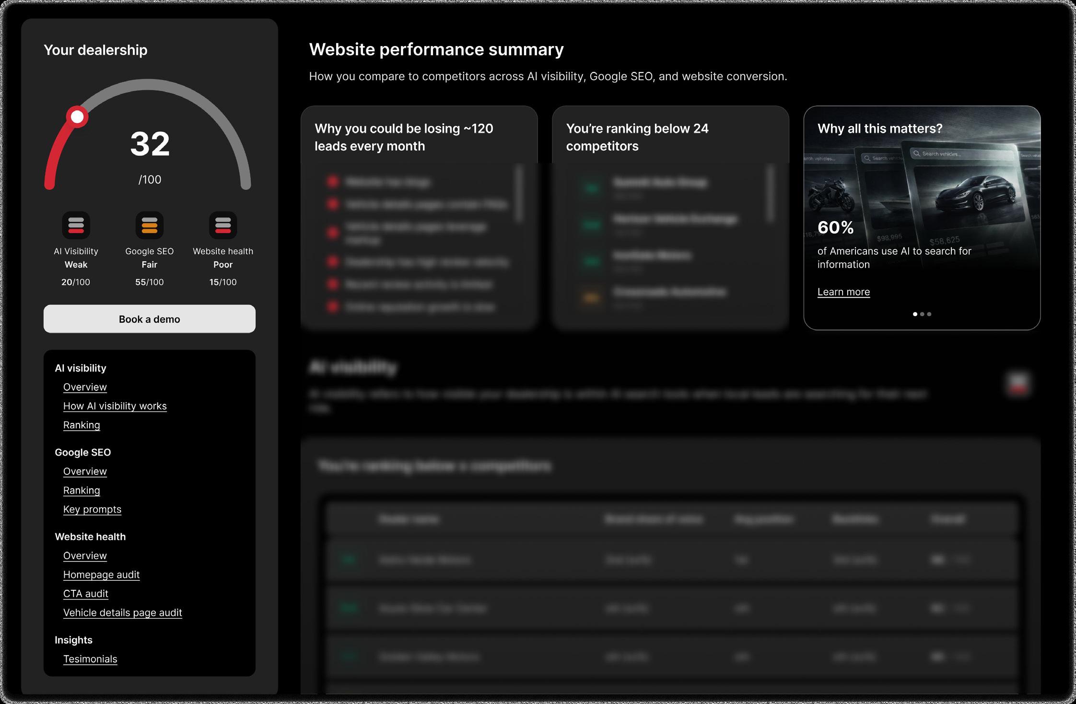The image size is (1076, 704).
Task: Open Vehicle details page audit
Action: (122, 612)
